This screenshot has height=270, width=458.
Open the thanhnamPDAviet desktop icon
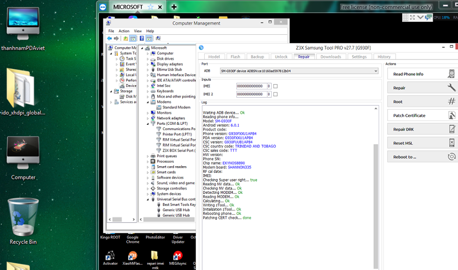click(x=23, y=29)
